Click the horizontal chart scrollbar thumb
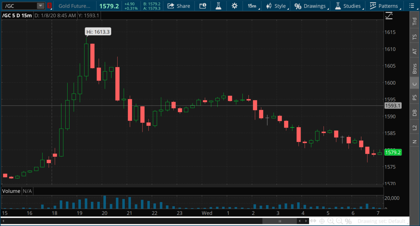The height and width of the screenshot is (226, 420). pyautogui.click(x=279, y=221)
